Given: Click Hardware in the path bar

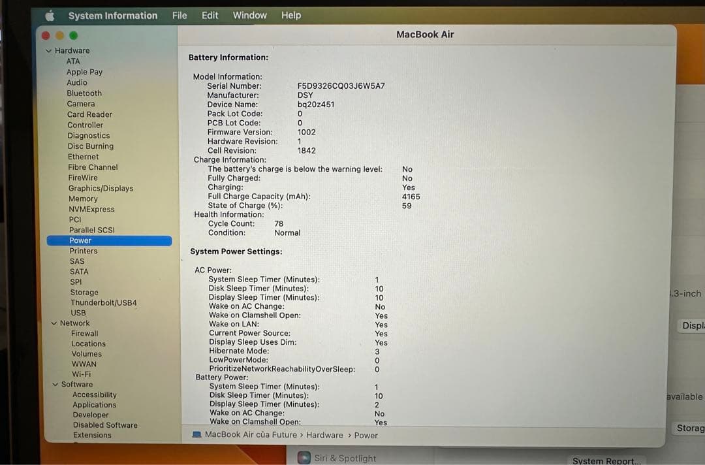Looking at the screenshot, I should pos(324,435).
